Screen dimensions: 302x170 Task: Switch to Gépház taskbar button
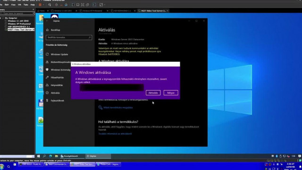click(x=98, y=156)
